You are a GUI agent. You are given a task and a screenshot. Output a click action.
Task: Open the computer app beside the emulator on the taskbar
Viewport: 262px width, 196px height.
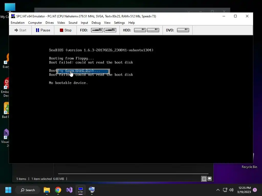click(92, 190)
